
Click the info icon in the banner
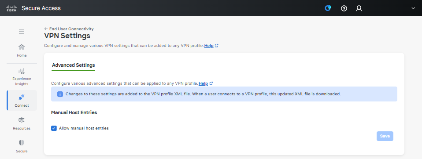(x=60, y=94)
